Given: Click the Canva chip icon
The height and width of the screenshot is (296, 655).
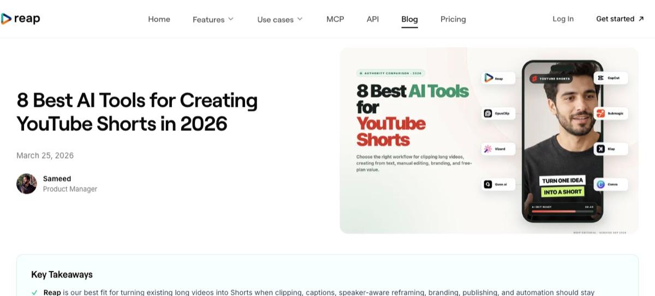Looking at the screenshot, I should coord(600,184).
